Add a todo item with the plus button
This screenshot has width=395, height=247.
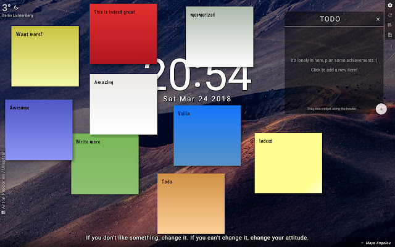pos(381,109)
